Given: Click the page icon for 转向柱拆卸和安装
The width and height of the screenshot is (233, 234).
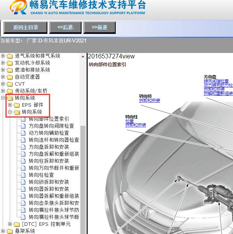Looking at the screenshot, I should 23,161.
